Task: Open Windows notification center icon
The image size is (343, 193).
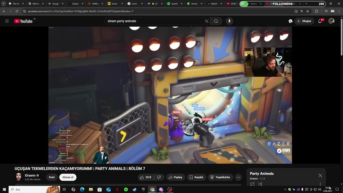Action: (x=337, y=190)
